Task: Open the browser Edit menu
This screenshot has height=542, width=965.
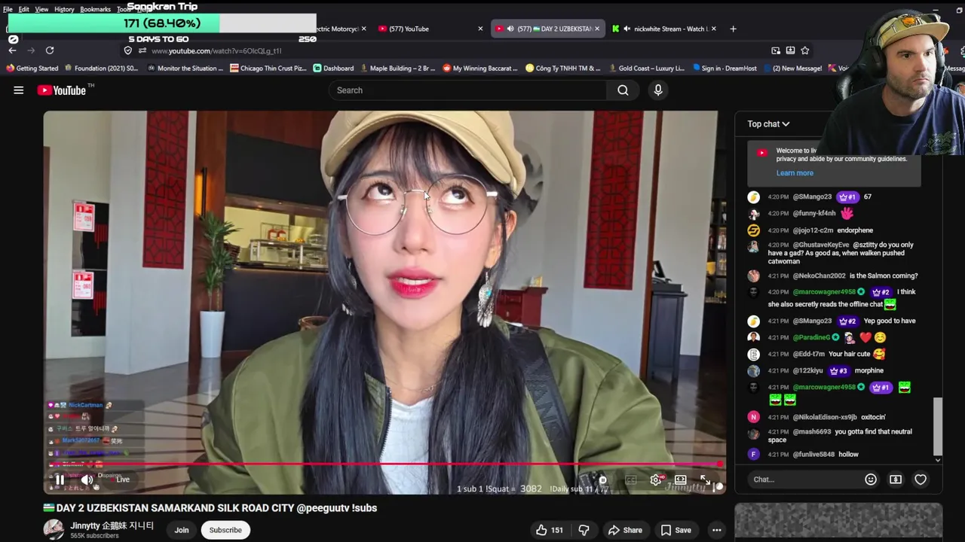Action: click(24, 9)
